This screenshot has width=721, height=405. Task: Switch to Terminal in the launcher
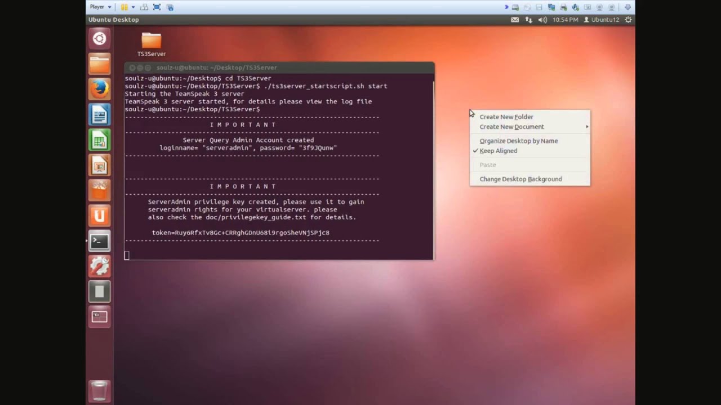click(99, 241)
